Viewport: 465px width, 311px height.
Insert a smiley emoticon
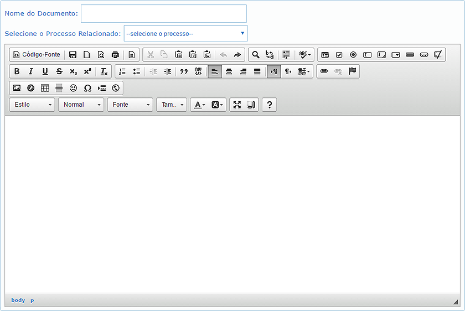74,88
